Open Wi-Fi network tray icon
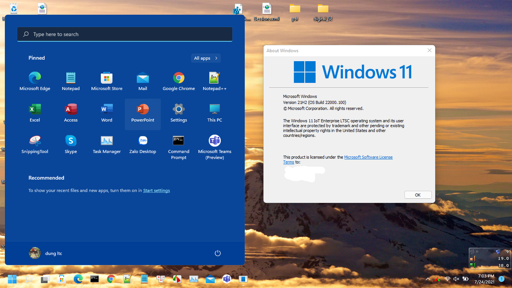The width and height of the screenshot is (512, 288). point(447,279)
